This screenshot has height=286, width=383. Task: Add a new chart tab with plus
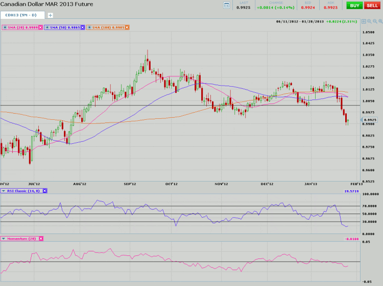click(x=50, y=15)
